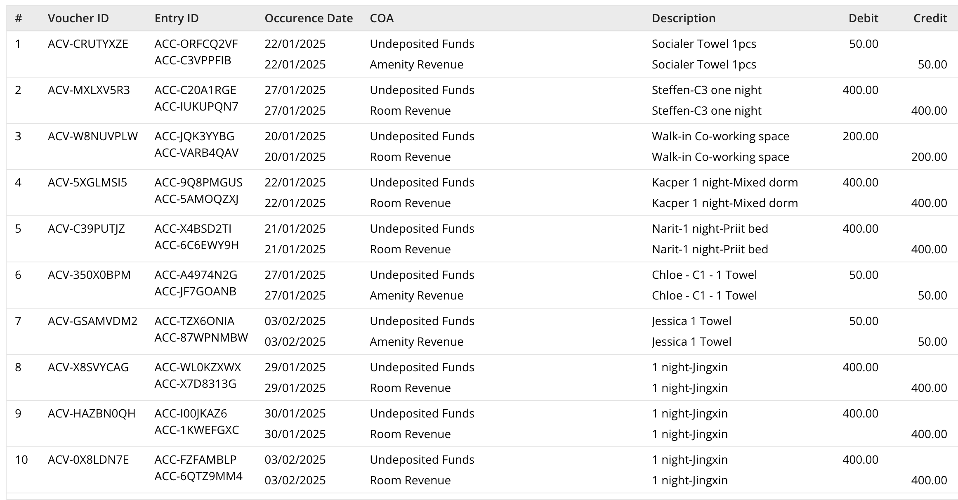Click the Entry ID column header

pos(176,18)
